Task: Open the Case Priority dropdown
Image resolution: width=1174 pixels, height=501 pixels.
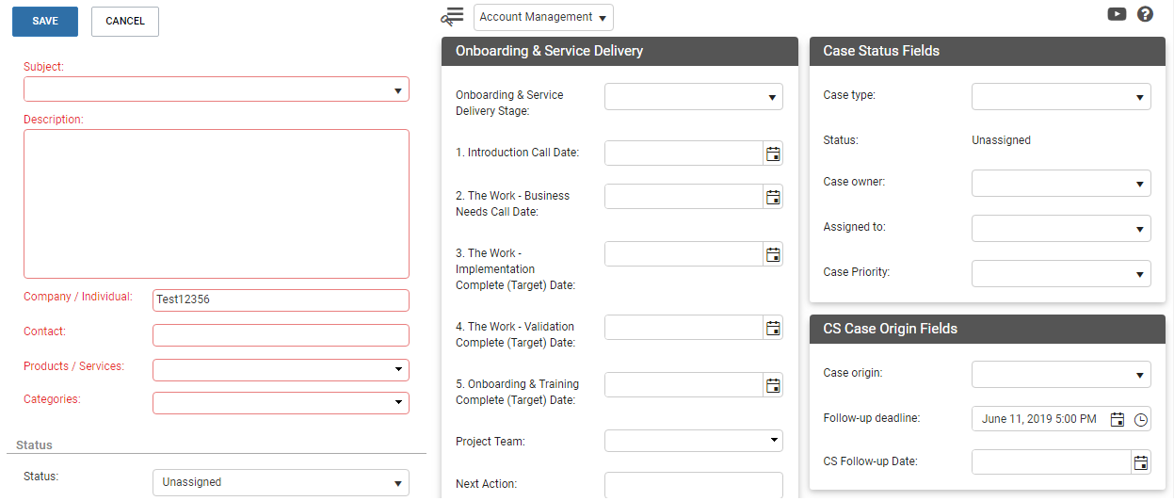Action: 1061,273
